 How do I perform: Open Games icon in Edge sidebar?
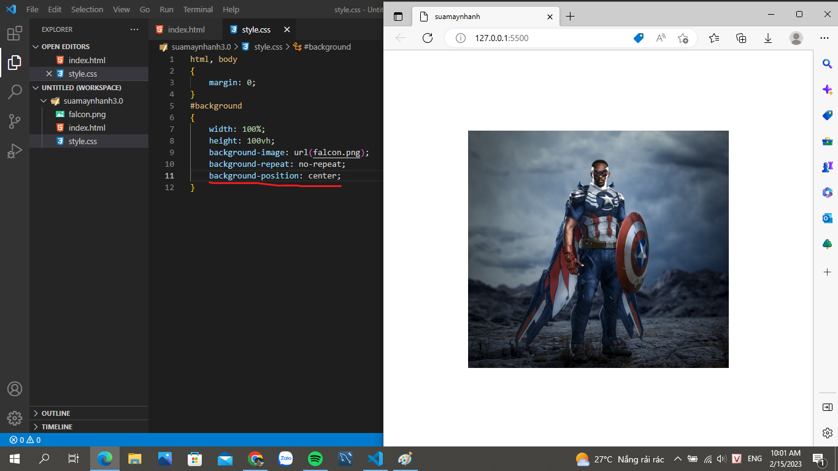coord(827,167)
